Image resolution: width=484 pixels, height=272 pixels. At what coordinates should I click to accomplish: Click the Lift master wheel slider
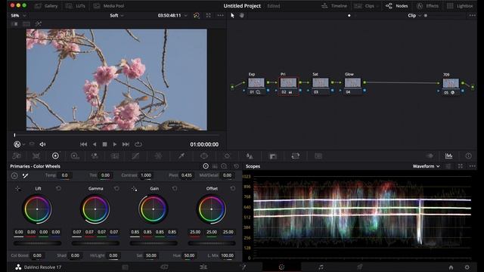tap(37, 243)
